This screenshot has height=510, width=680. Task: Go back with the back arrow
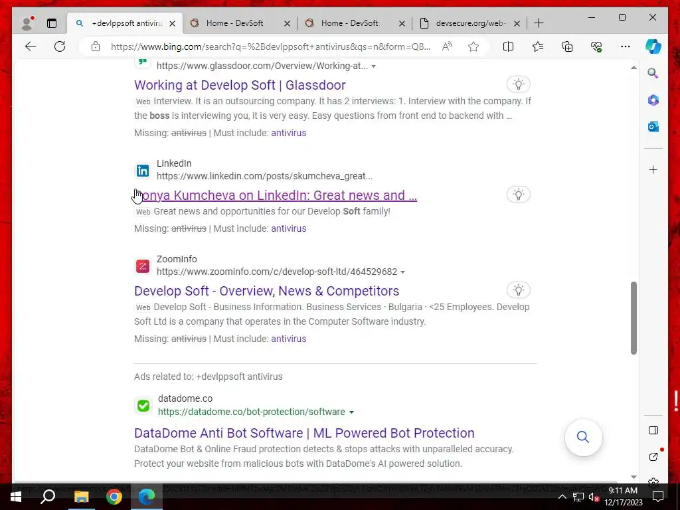(x=31, y=46)
